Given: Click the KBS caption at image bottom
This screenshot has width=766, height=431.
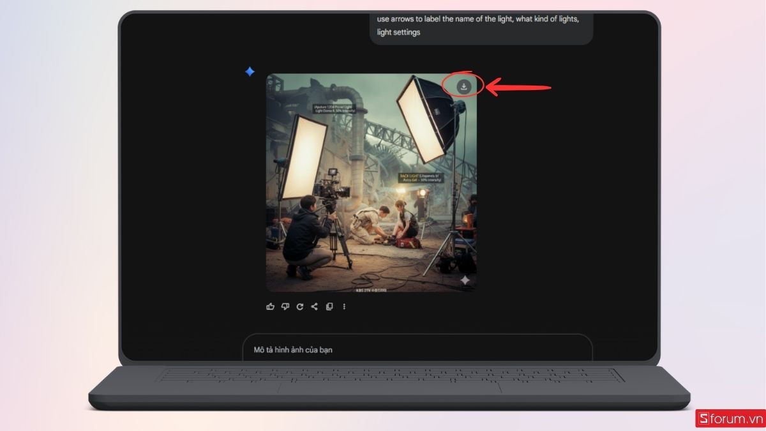Looking at the screenshot, I should [371, 289].
